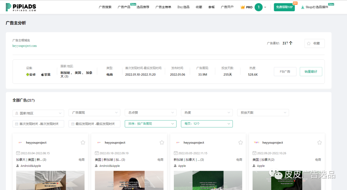Viewport: 347px width, 190px height.
Task: Click the FB广告 button
Action: [285, 71]
